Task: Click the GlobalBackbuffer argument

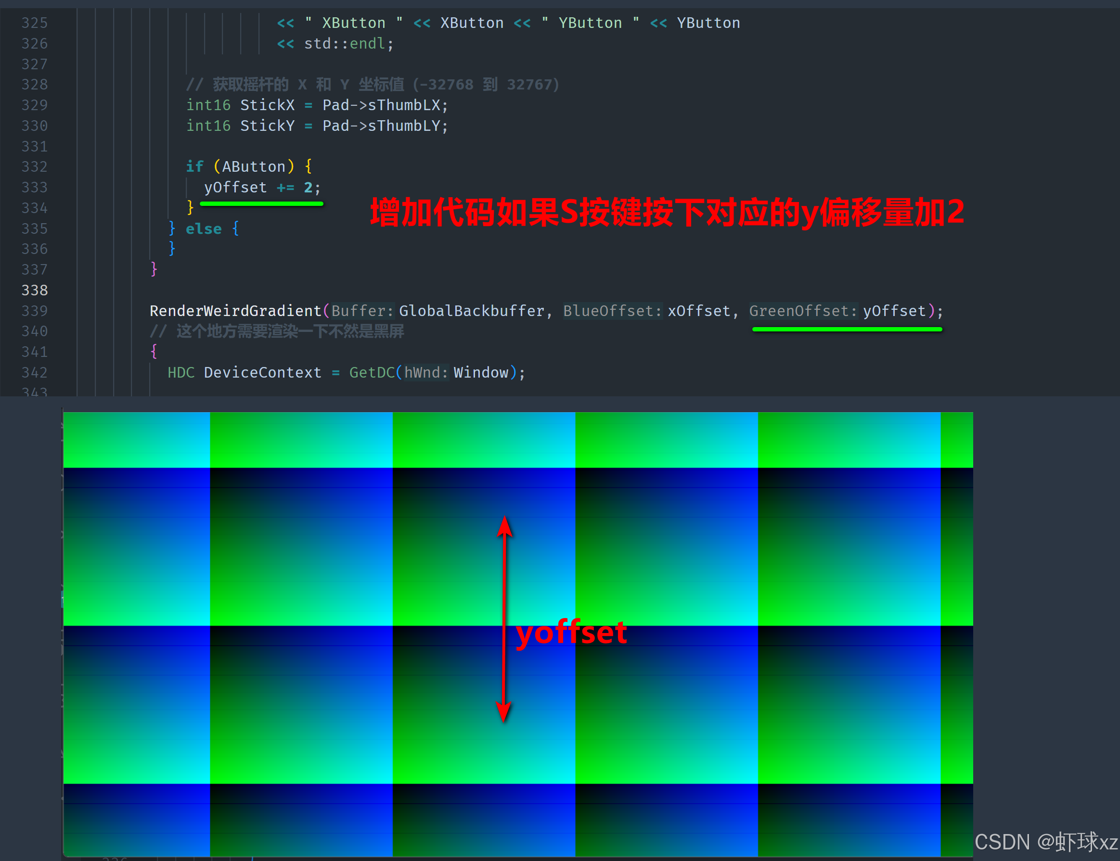Action: (471, 311)
